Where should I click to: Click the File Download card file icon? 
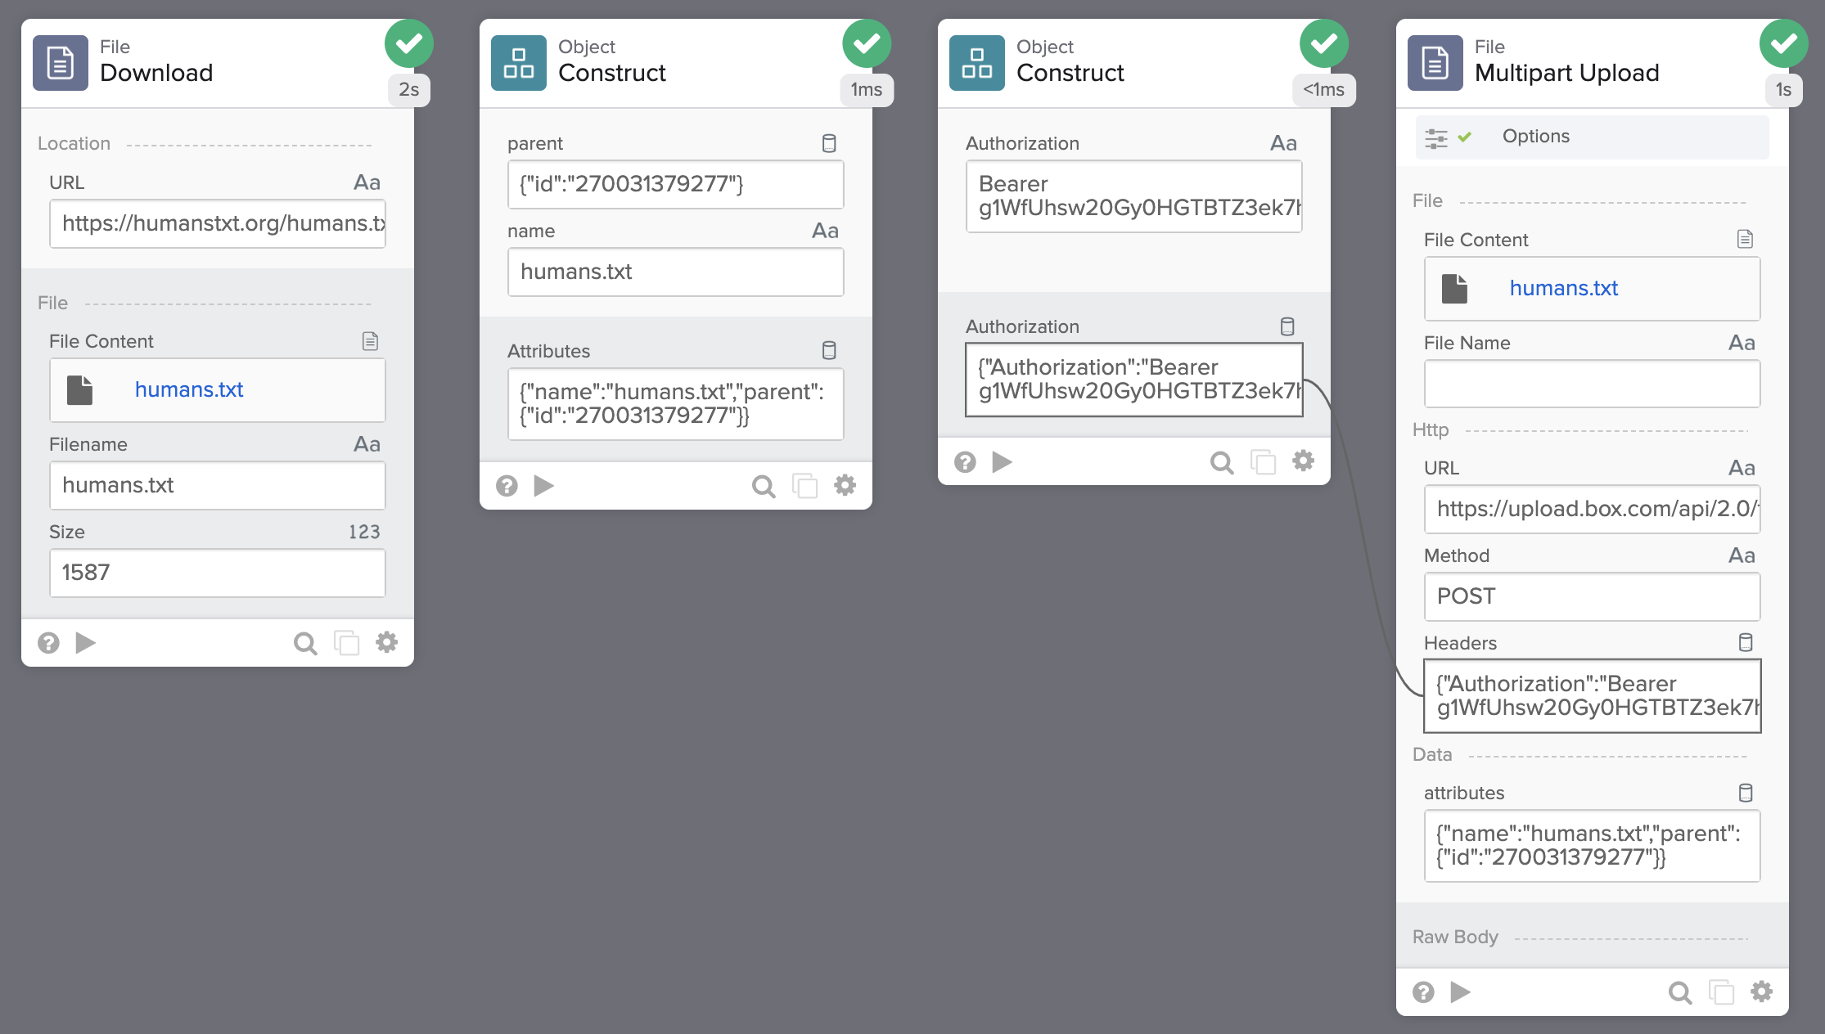(61, 63)
